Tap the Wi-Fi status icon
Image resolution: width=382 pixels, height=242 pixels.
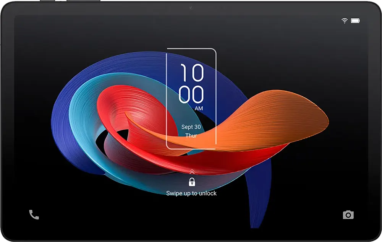[345, 21]
